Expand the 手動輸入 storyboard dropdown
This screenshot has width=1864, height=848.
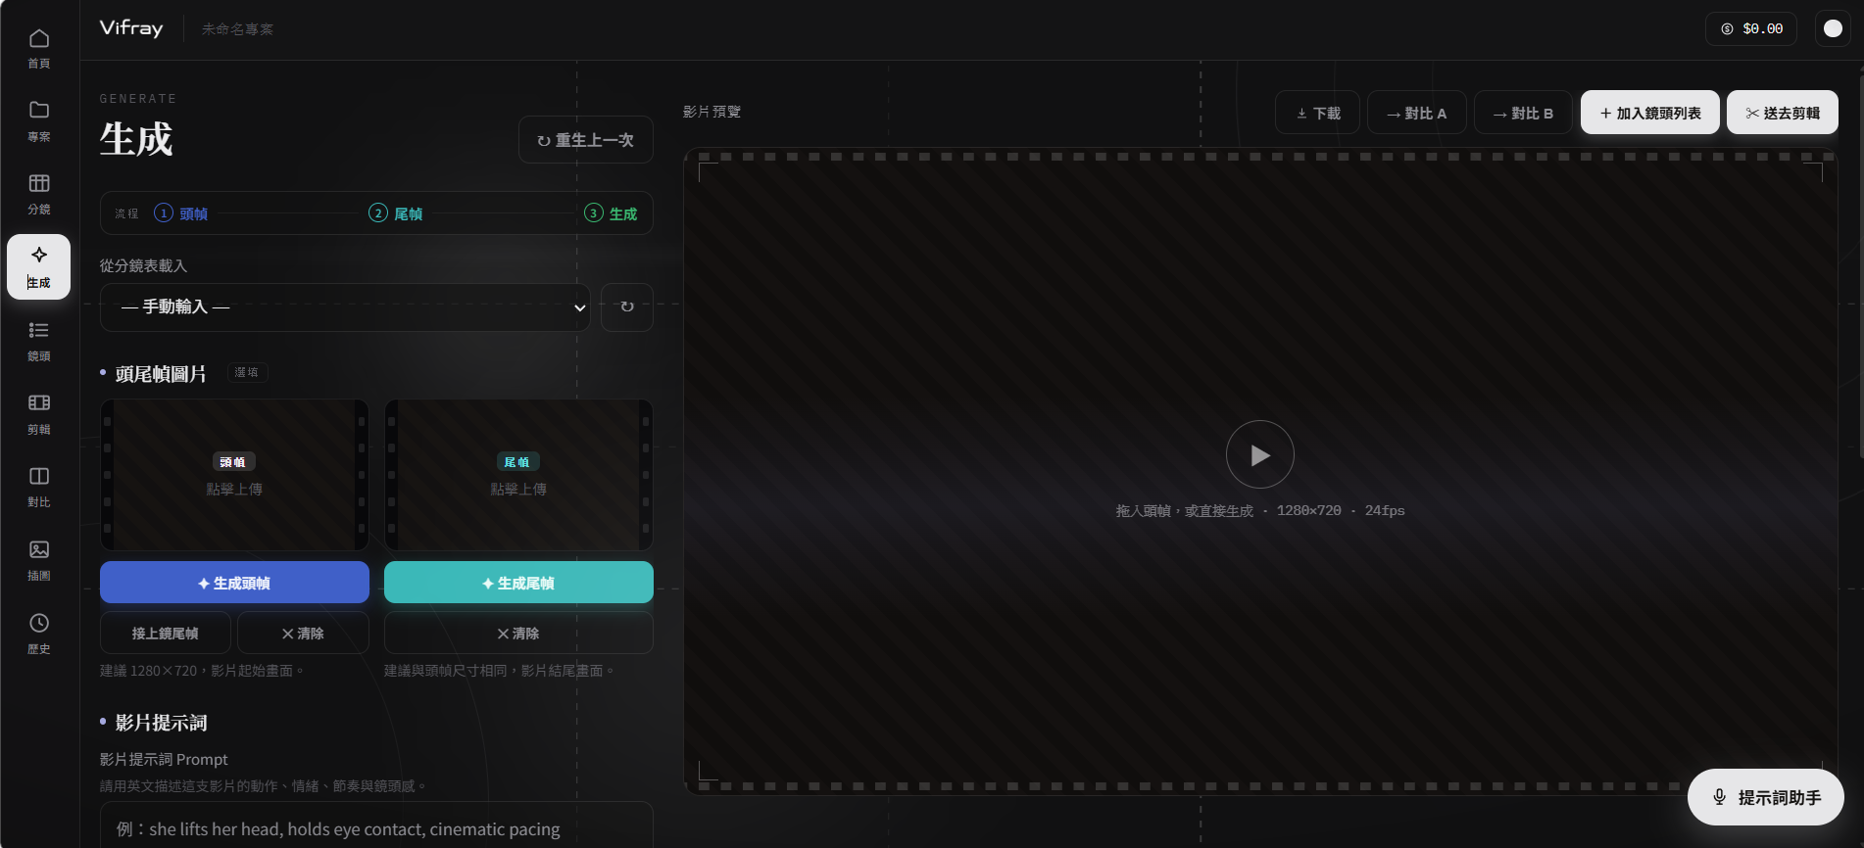click(x=345, y=307)
